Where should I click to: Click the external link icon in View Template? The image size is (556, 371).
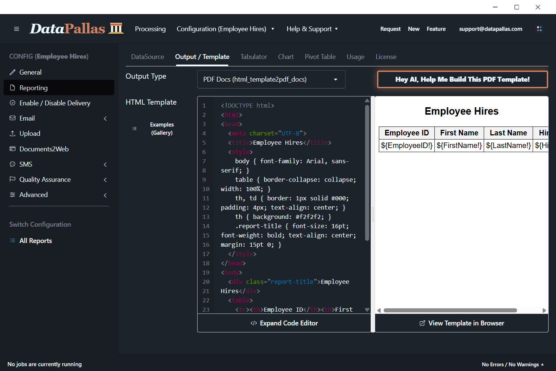tap(422, 323)
